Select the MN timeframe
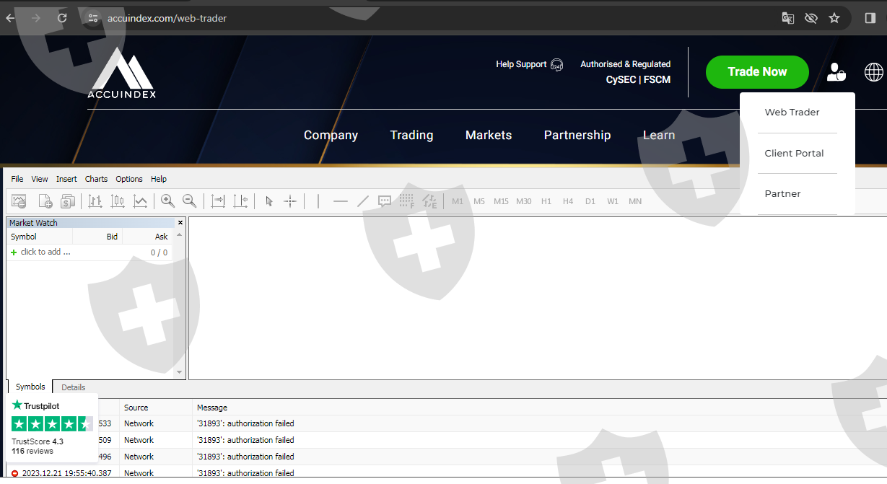Screen dimensions: 887x484 [x=635, y=201]
